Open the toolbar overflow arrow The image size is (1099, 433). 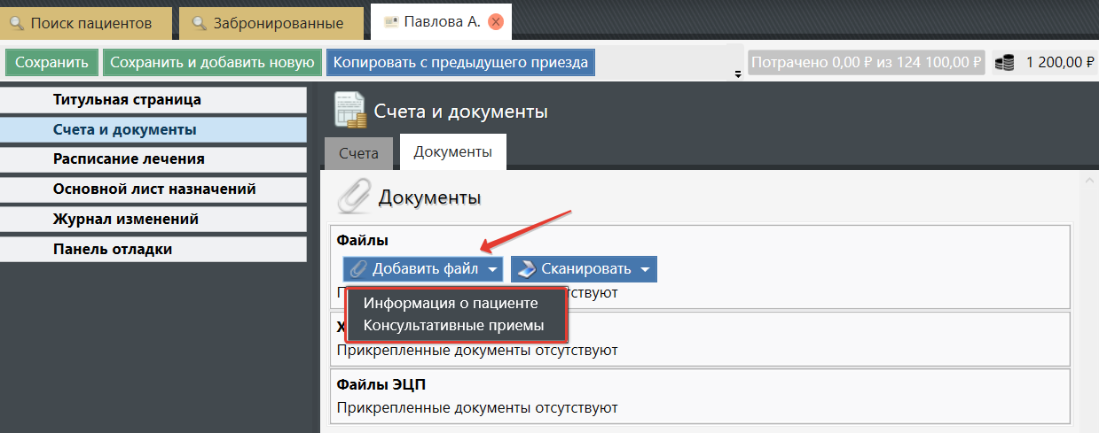tap(737, 74)
